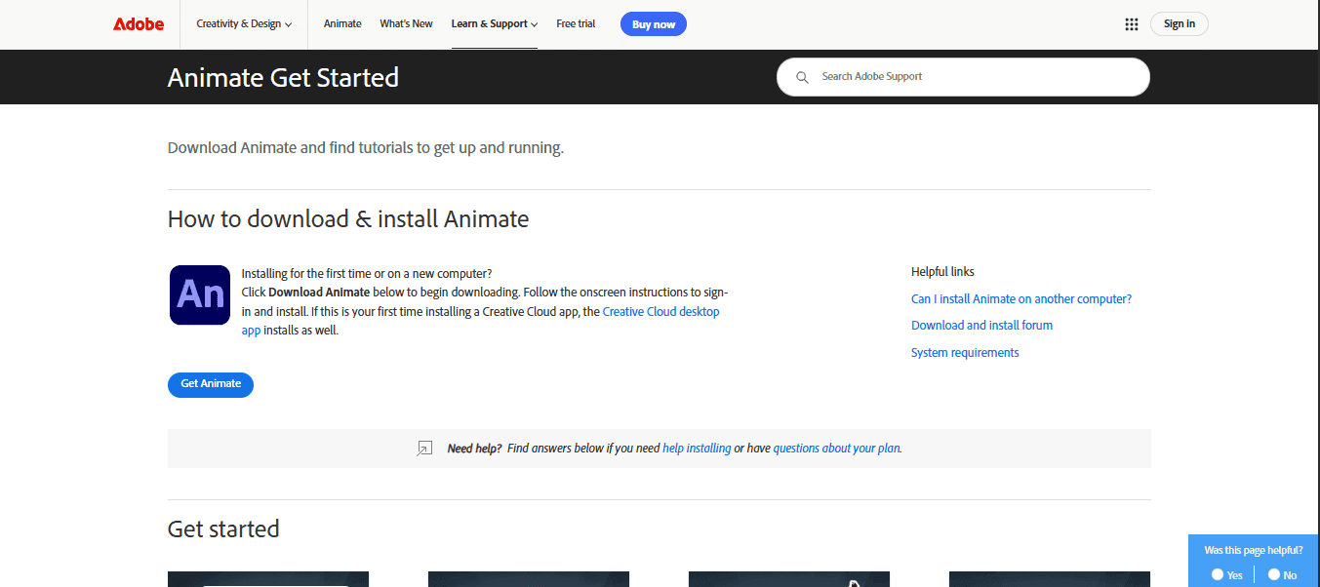Click the Helpful links label

click(x=942, y=272)
